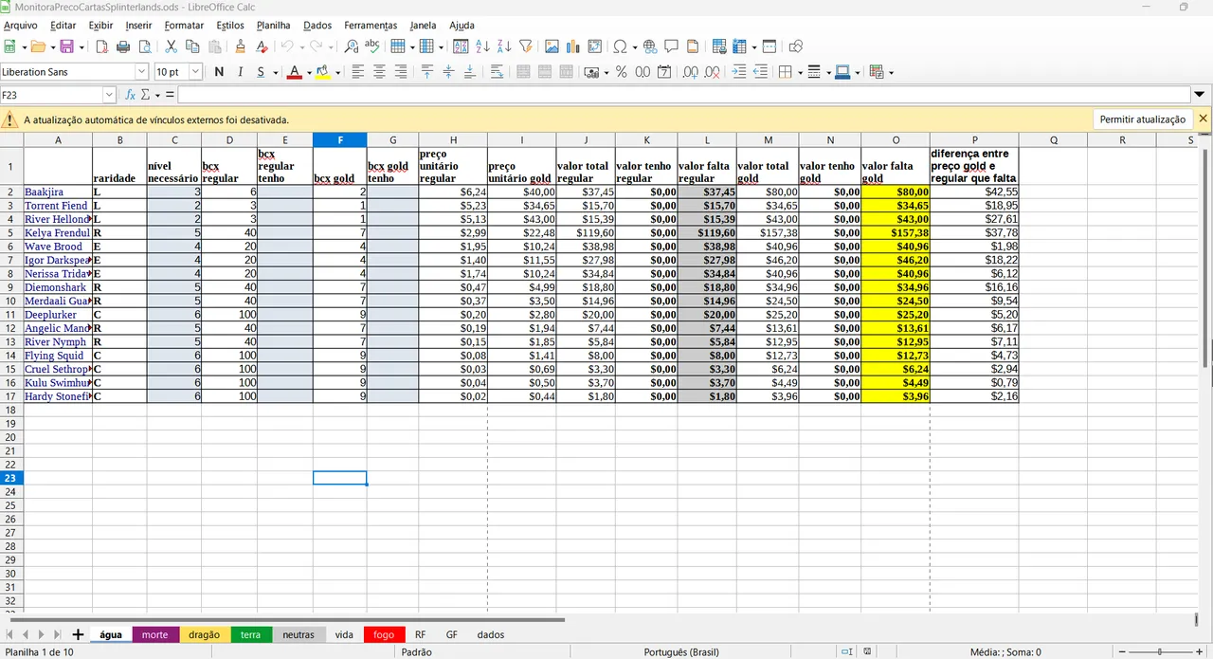Click the Export as PDF icon

(101, 46)
